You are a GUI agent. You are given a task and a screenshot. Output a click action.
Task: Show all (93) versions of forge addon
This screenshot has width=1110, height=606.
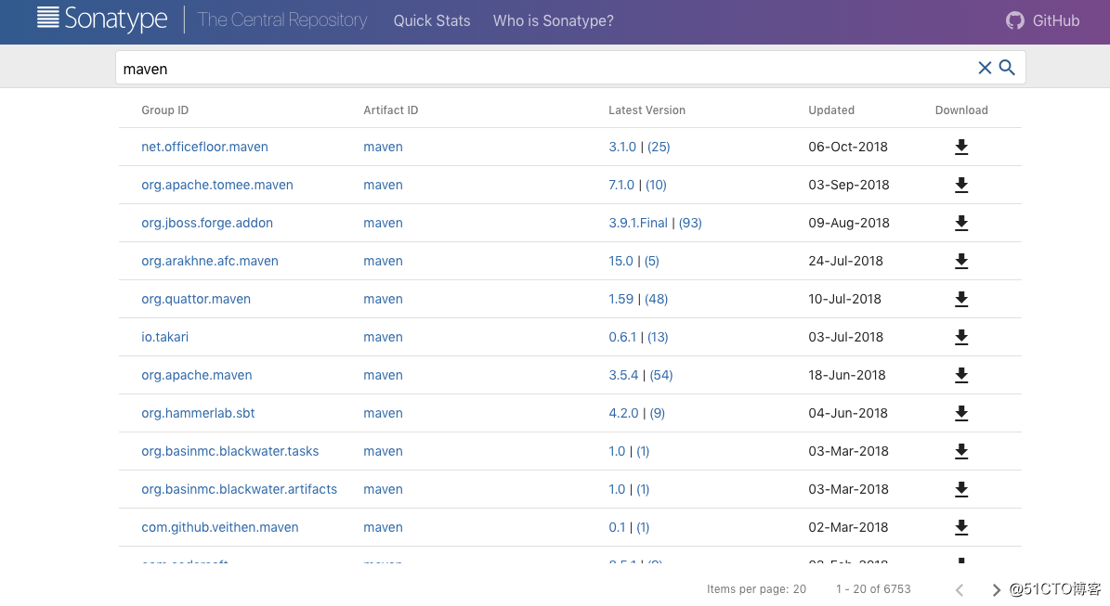(x=690, y=223)
